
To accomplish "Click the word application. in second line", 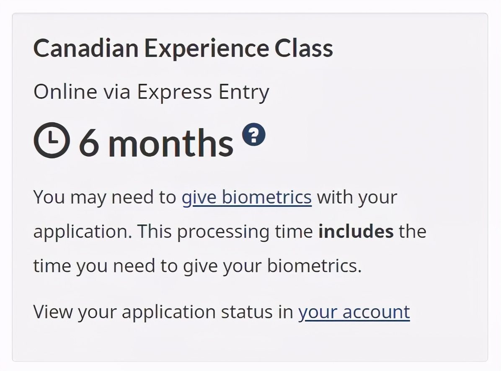I will click(83, 232).
